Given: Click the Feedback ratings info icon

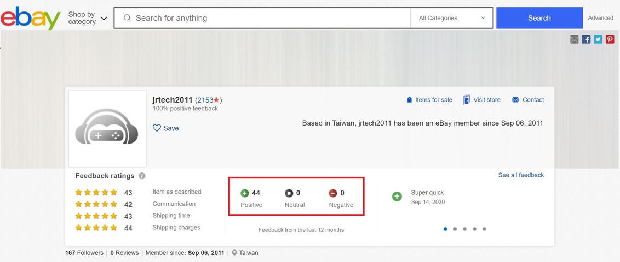Looking at the screenshot, I should [142, 176].
